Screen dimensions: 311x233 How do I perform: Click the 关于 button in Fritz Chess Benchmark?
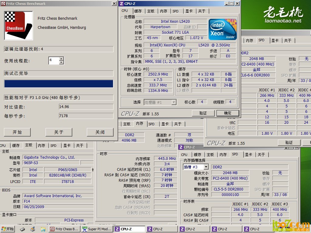59,132
